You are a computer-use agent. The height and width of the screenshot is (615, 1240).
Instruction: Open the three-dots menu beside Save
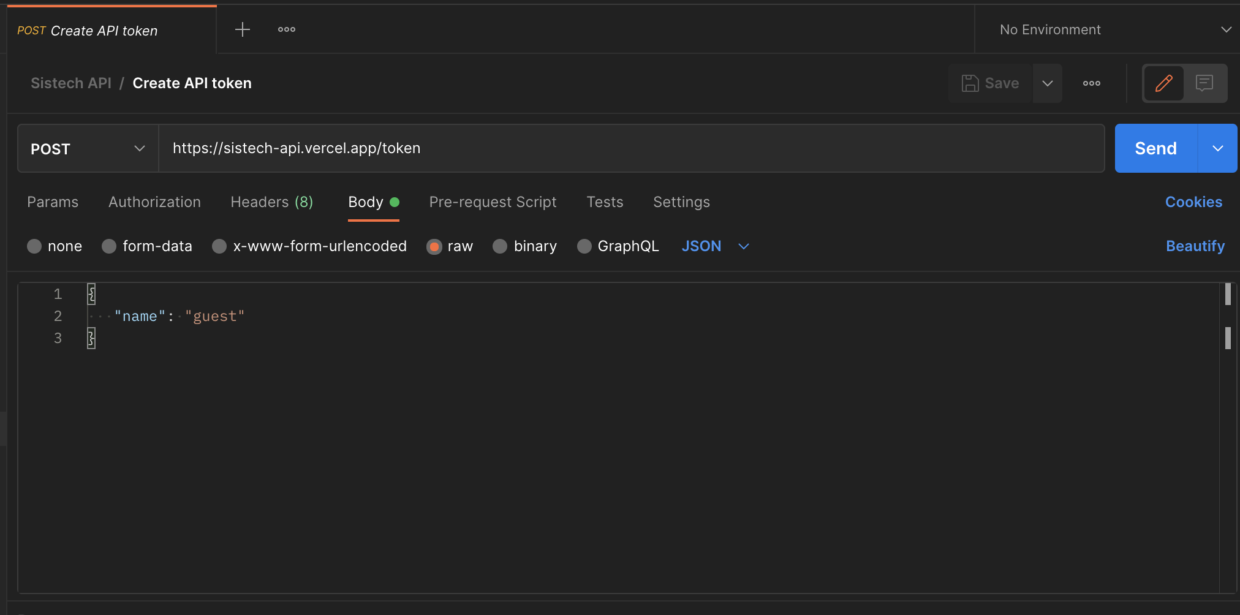[x=1091, y=83]
